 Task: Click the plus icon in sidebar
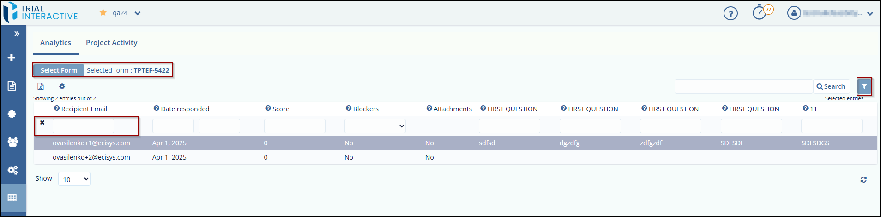(12, 57)
